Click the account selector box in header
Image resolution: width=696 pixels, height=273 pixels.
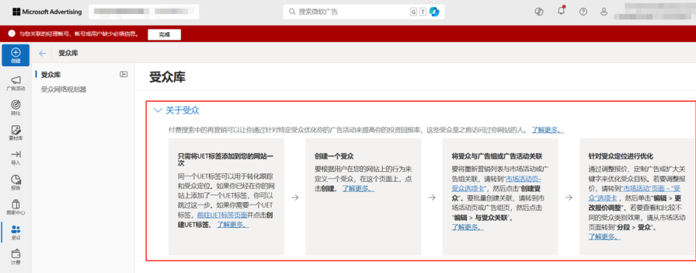pyautogui.click(x=144, y=12)
